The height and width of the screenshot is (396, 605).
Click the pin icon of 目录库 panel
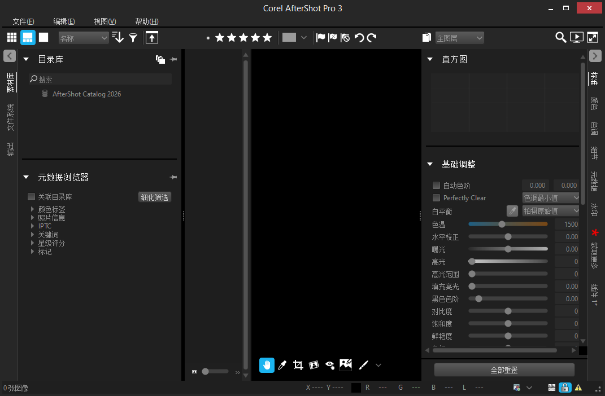pyautogui.click(x=173, y=59)
